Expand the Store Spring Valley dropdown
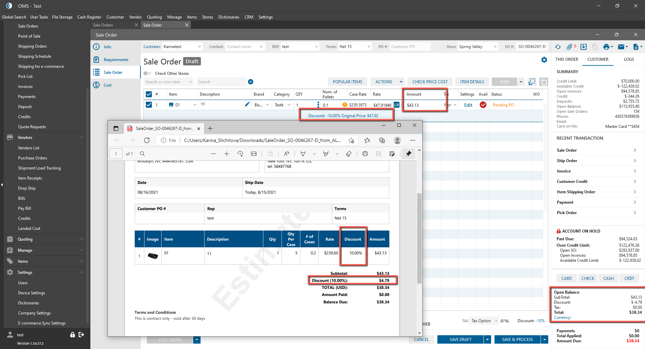Viewport: 645px width, 349px height. [x=495, y=47]
